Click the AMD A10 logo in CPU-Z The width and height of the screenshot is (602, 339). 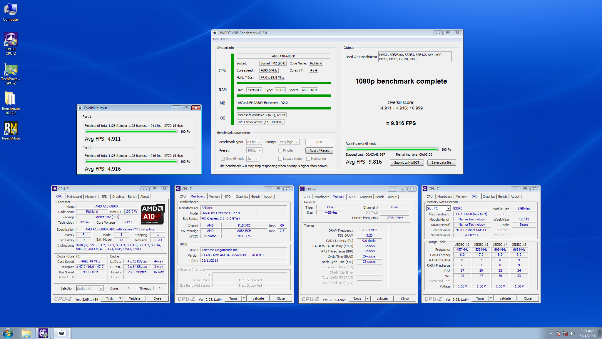click(153, 214)
